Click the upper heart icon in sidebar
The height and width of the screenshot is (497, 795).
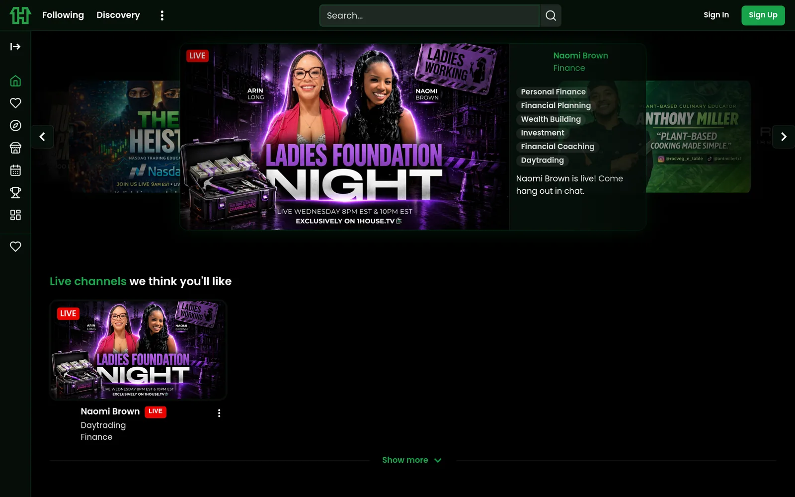pyautogui.click(x=15, y=103)
